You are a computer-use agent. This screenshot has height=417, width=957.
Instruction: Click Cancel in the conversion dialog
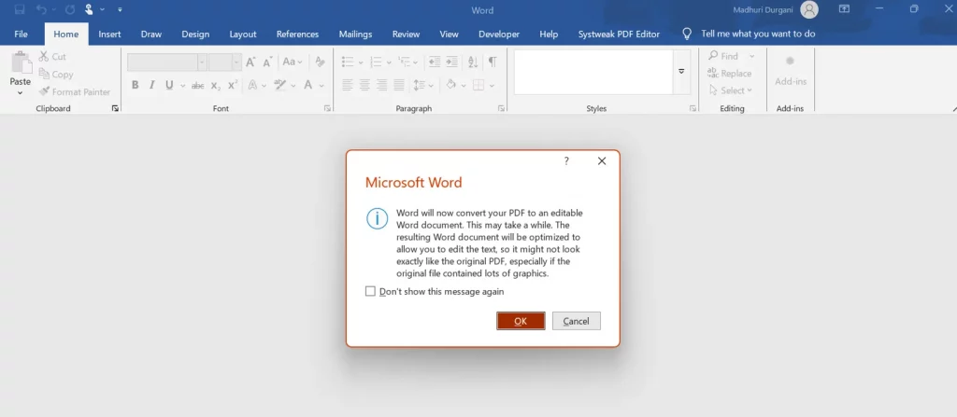point(576,321)
